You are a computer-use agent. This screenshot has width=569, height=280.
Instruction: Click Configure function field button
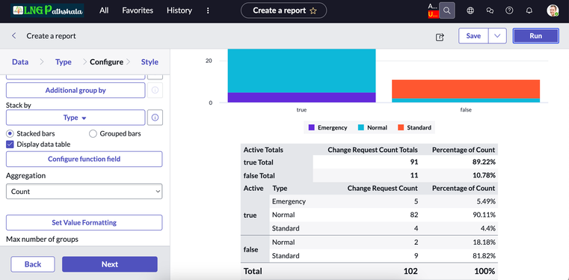[84, 159]
